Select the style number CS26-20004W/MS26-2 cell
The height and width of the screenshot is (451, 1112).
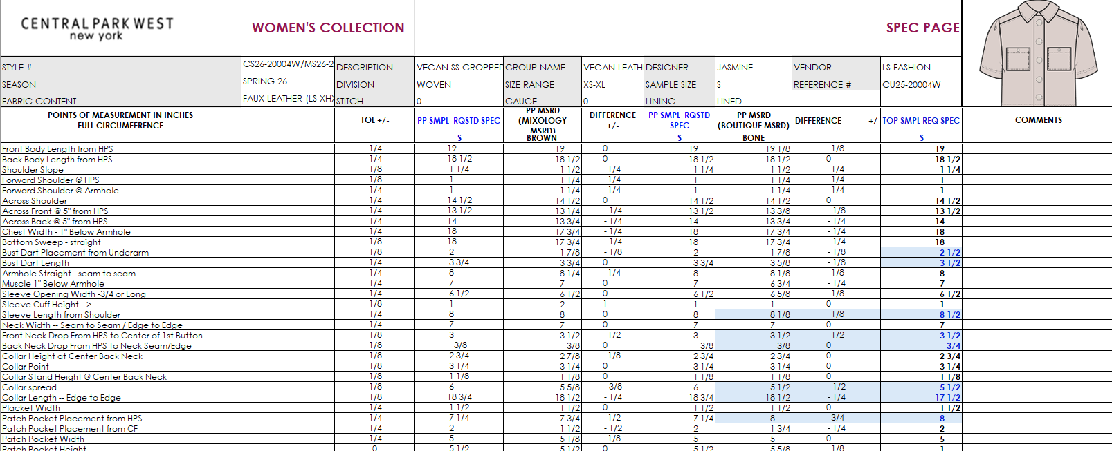click(x=288, y=64)
